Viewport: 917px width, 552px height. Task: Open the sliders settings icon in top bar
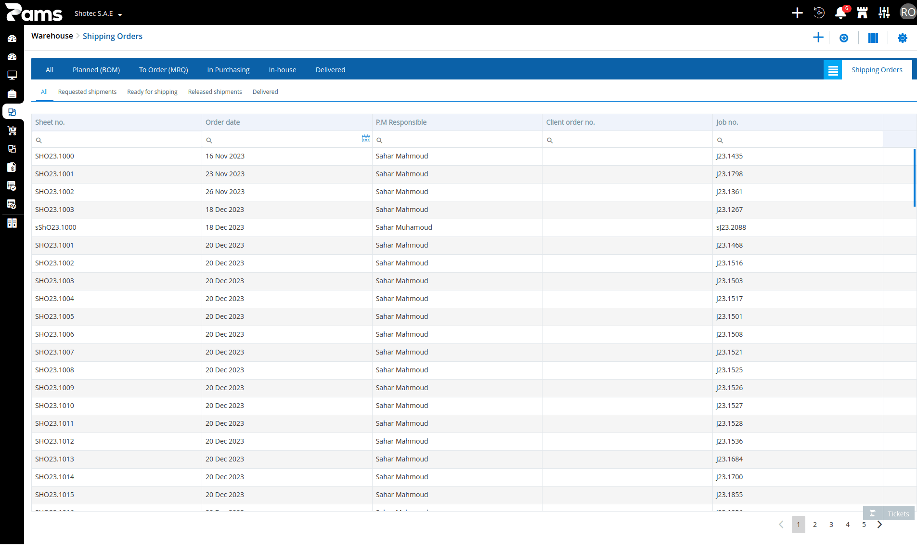884,13
